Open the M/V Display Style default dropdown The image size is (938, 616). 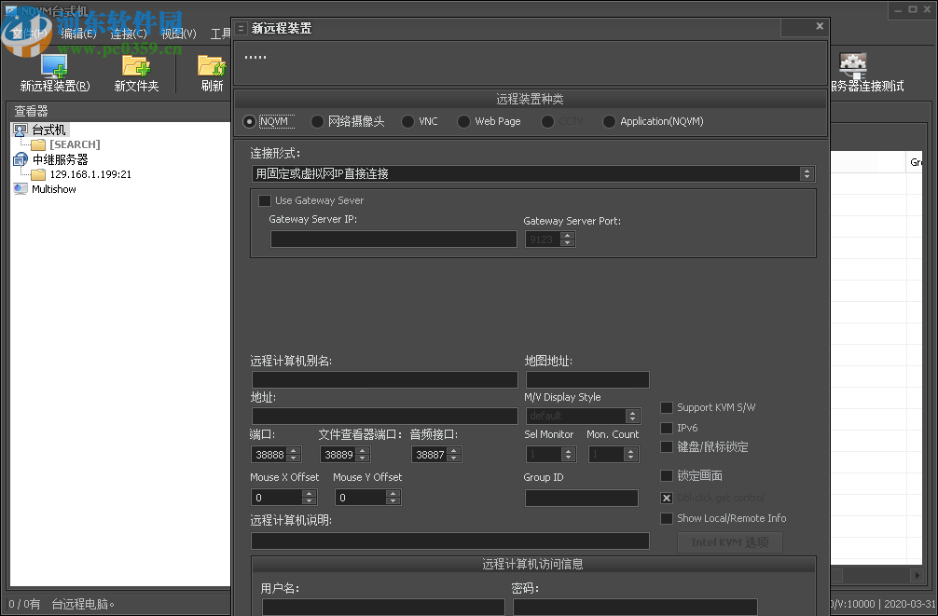coord(632,416)
